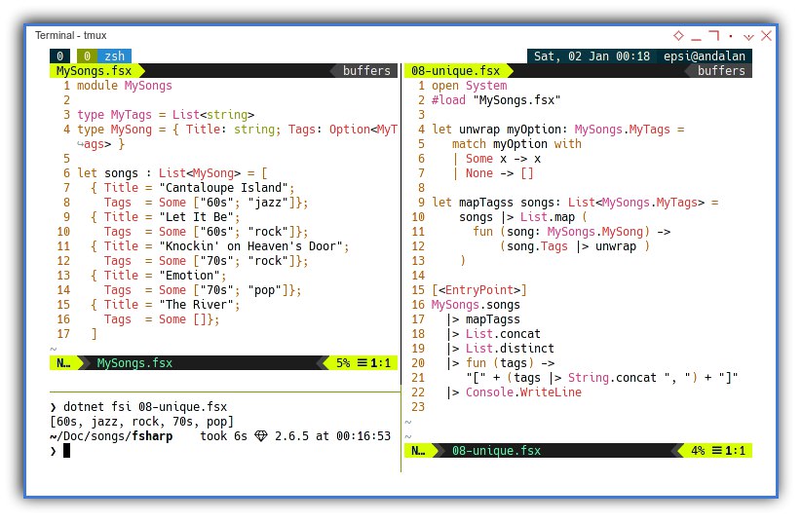Click 08-unique.fsx filename in right status bar
802x522 pixels.
(496, 451)
